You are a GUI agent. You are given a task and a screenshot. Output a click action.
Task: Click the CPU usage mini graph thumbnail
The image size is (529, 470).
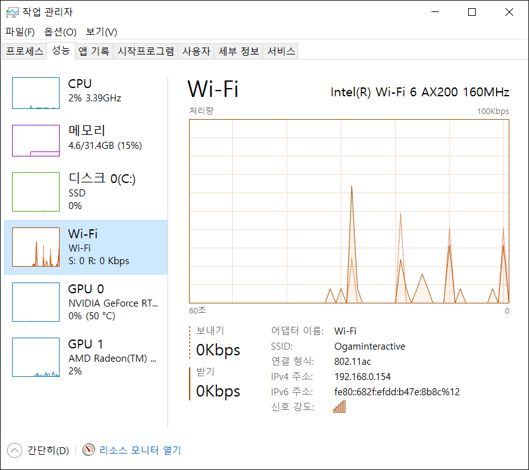click(x=36, y=93)
